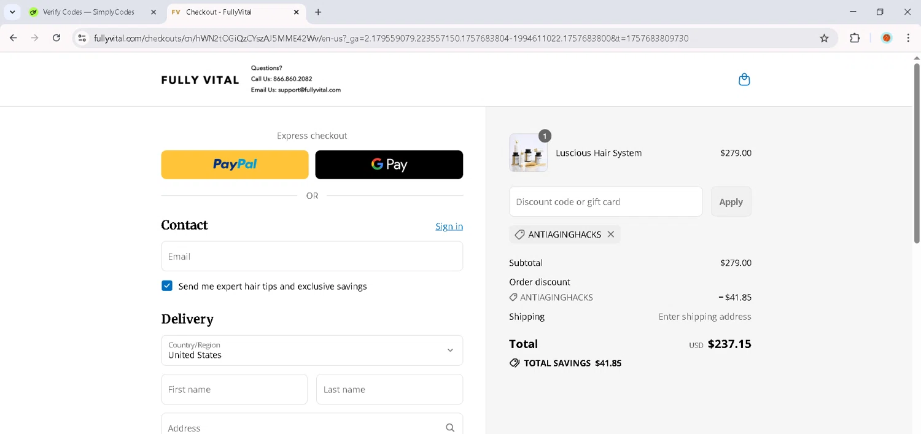Close the Checkout - FullyVital tab
The image size is (921, 434).
tap(297, 12)
